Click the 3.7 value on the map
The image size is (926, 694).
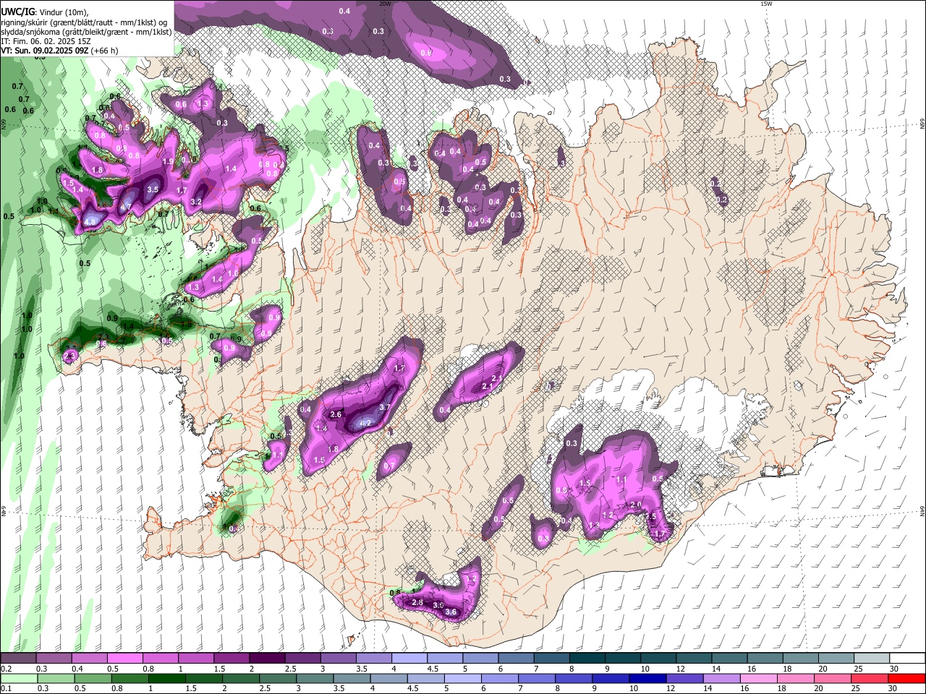click(x=385, y=408)
